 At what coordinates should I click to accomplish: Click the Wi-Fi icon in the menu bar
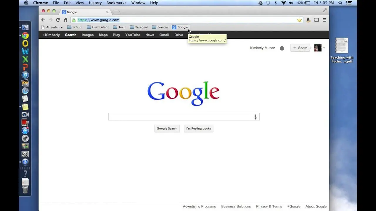tap(283, 3)
